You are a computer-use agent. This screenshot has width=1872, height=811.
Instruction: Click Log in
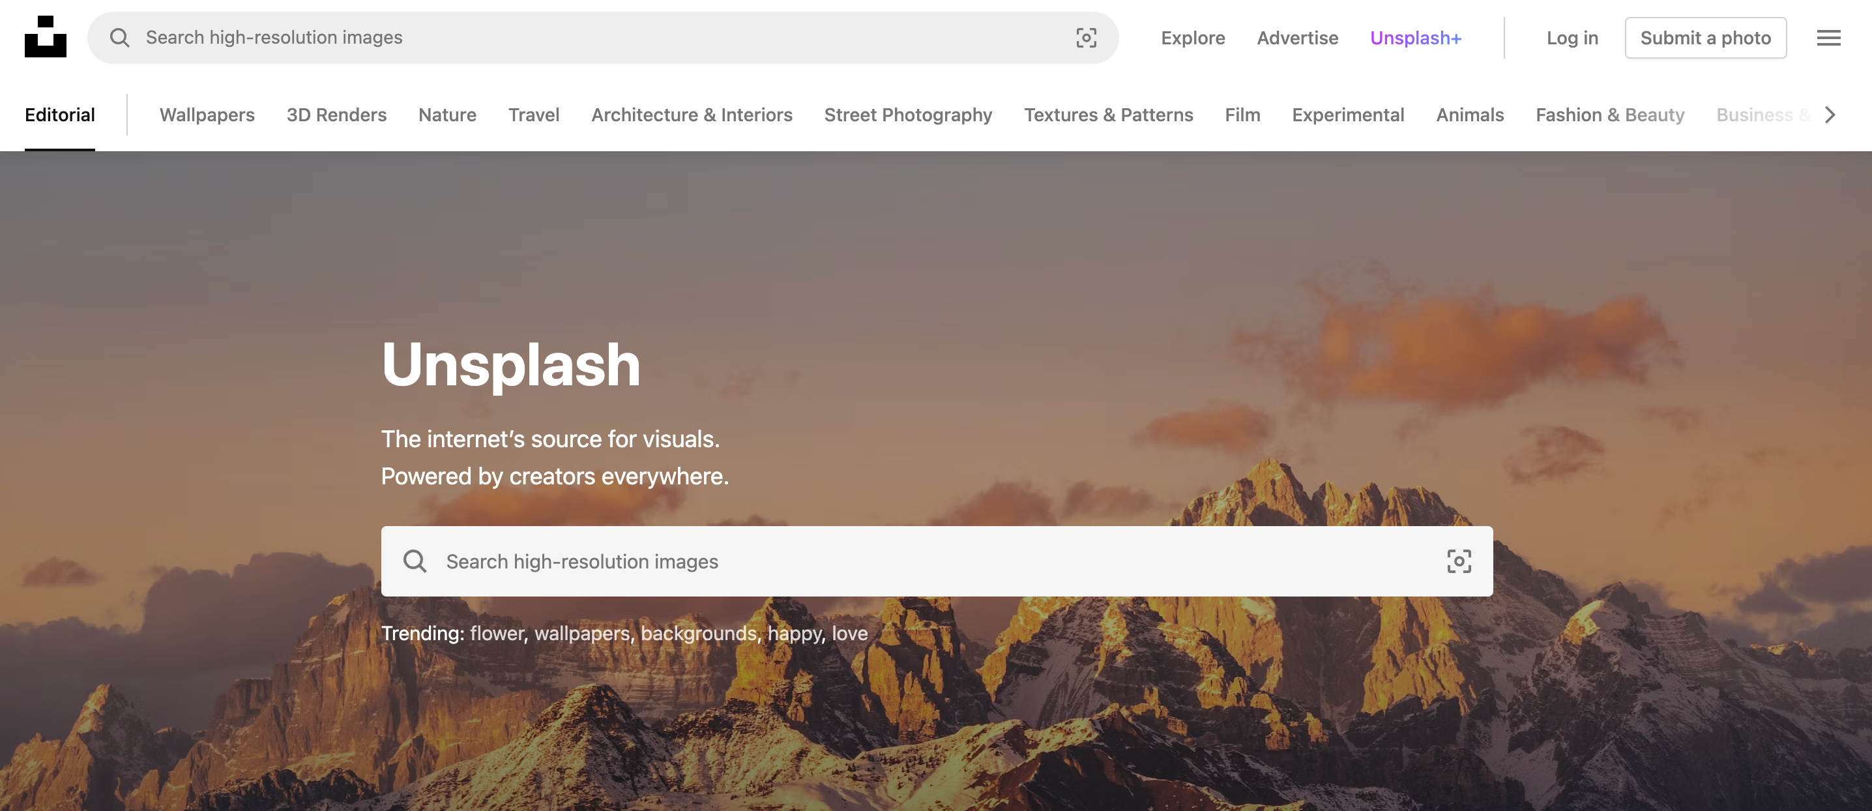[1572, 38]
